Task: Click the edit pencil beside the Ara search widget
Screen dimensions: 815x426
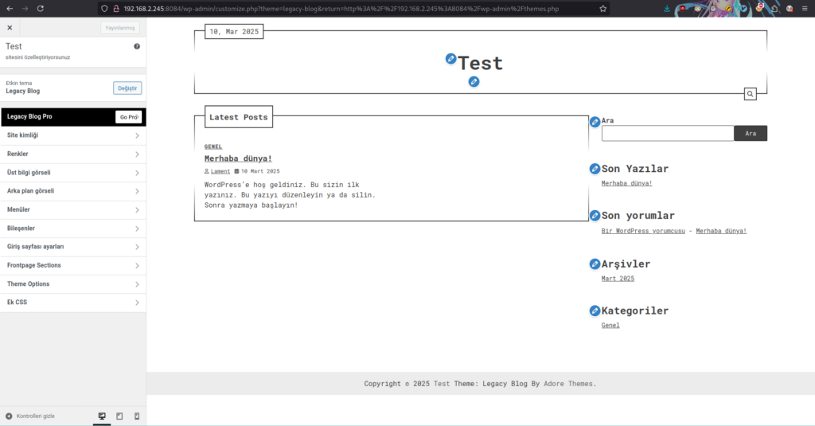Action: point(595,122)
